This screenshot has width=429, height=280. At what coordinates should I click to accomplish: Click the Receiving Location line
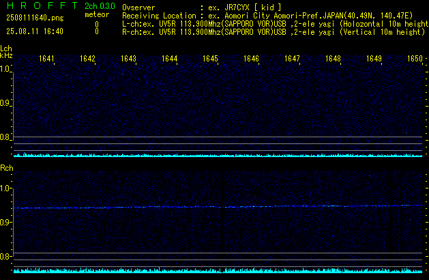(267, 16)
